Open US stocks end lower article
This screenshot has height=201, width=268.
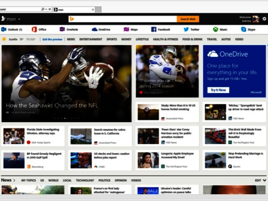click(100, 160)
